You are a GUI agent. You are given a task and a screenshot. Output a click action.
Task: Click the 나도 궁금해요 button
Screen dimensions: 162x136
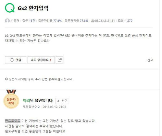(41, 60)
